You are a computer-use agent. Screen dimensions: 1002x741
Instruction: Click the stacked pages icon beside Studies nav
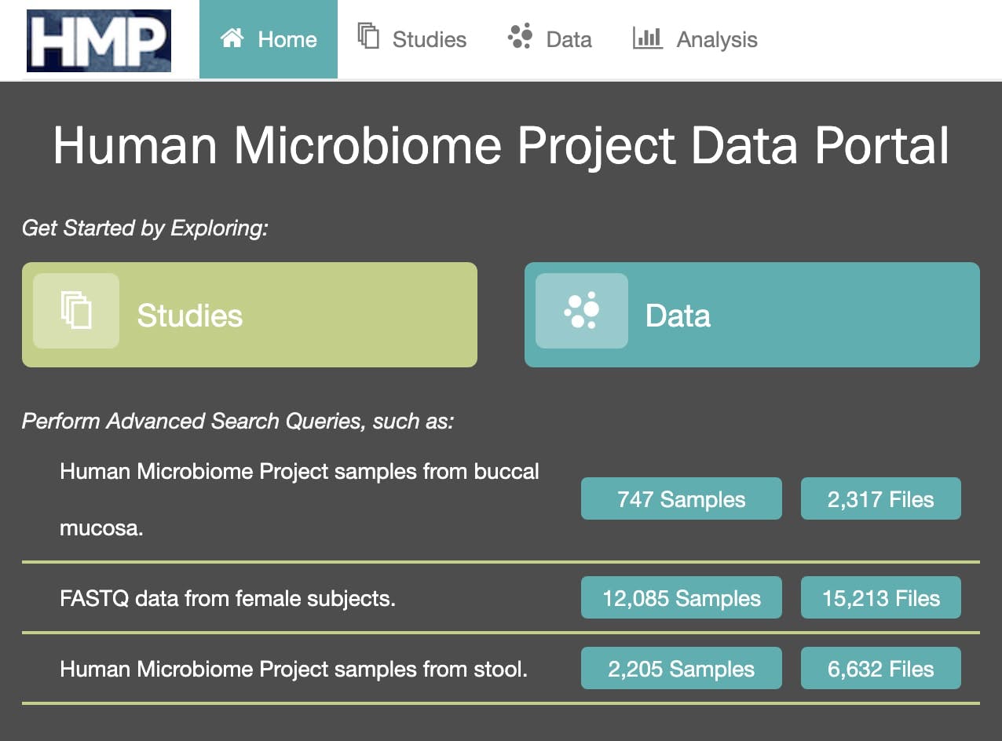[x=368, y=36]
